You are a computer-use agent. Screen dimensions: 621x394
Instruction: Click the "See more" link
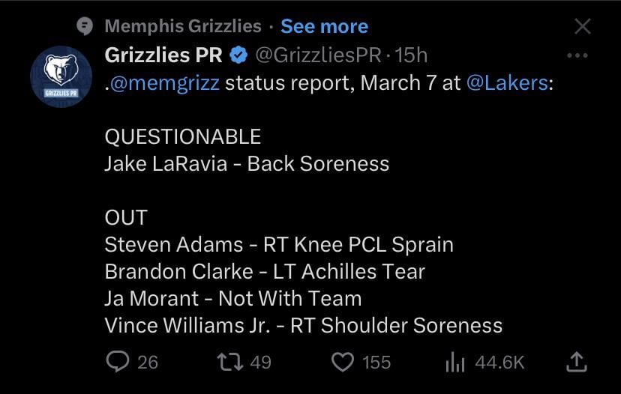(x=324, y=26)
